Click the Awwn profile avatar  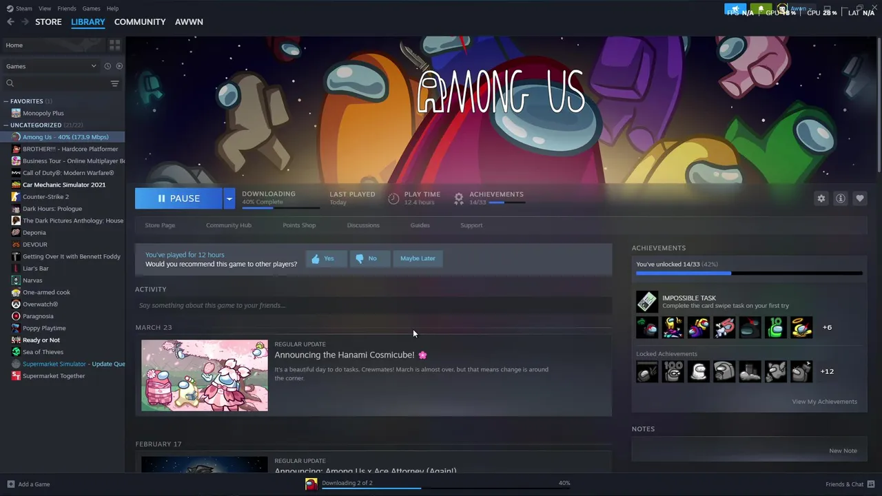coord(782,10)
